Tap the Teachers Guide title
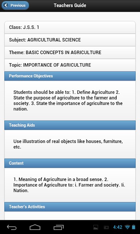This screenshot has width=140, height=234. [x=70, y=5]
